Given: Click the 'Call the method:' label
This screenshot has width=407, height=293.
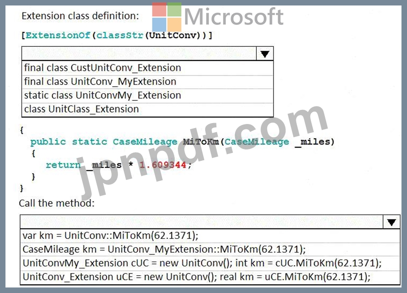Looking at the screenshot, I should point(57,203).
